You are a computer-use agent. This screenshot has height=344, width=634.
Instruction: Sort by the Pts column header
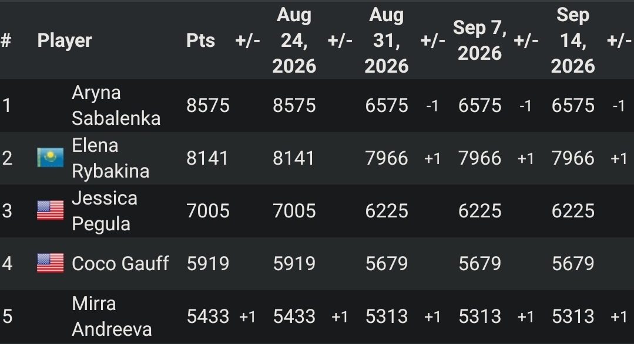[200, 40]
